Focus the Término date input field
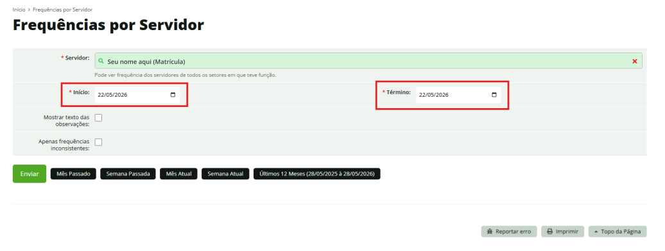The height and width of the screenshot is (251, 665). click(458, 95)
